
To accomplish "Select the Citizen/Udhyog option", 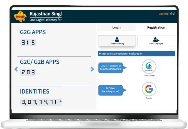I will click(x=117, y=41).
